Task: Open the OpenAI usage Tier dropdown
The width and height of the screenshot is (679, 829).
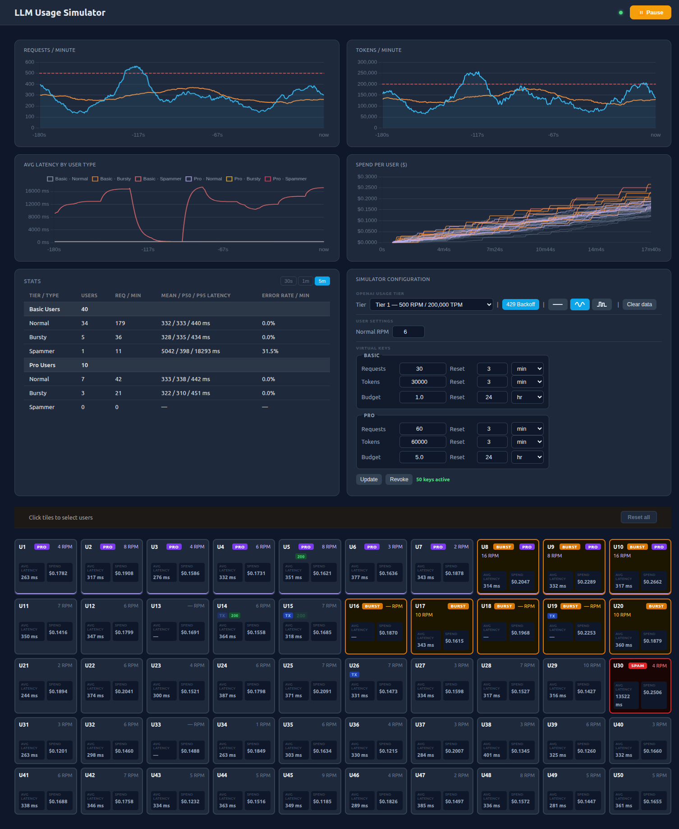Action: click(431, 304)
